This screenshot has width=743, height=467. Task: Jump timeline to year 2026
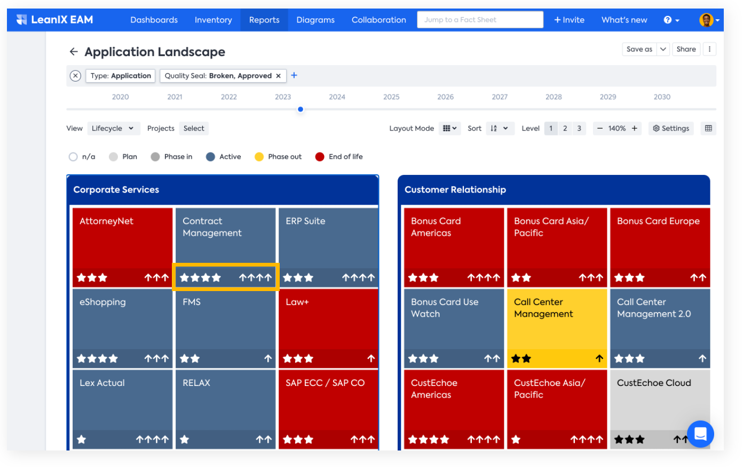[445, 97]
